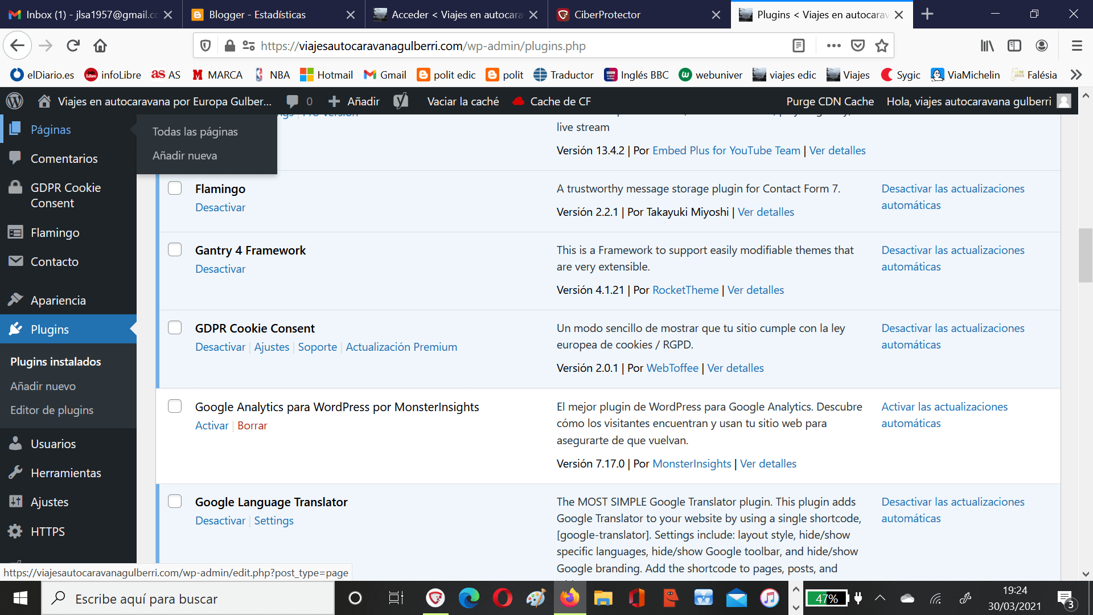Viewport: 1093px width, 615px height.
Task: Open the site home icon in admin bar
Action: pos(44,101)
